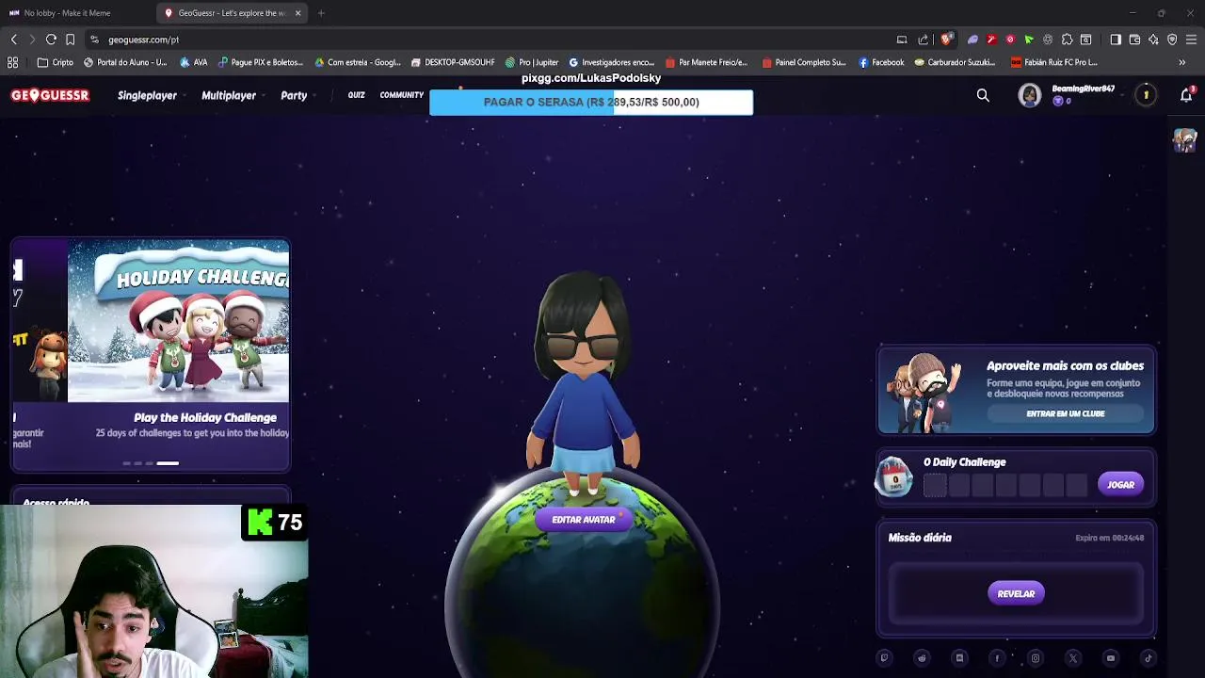This screenshot has width=1205, height=678.
Task: Click the Brave Shields lion icon
Action: coord(946,40)
